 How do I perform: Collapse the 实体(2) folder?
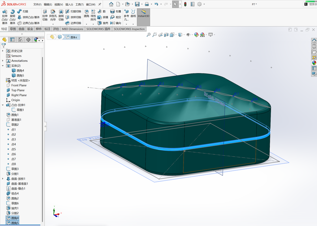tap(2, 66)
